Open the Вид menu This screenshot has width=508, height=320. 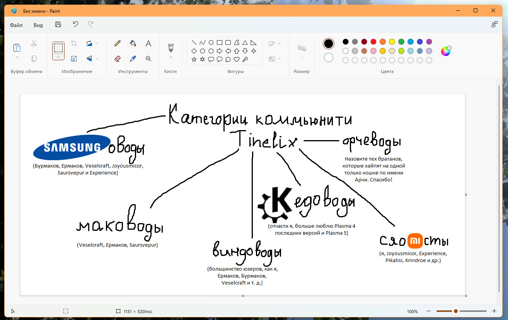pos(38,25)
